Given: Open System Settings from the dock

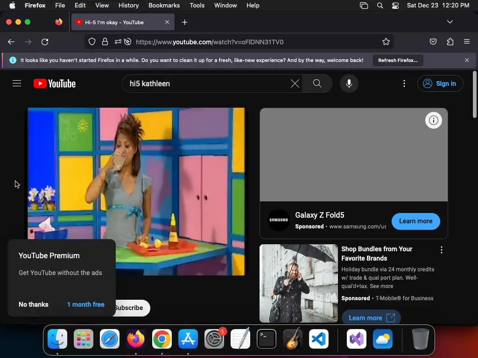Looking at the screenshot, I should pos(214,339).
